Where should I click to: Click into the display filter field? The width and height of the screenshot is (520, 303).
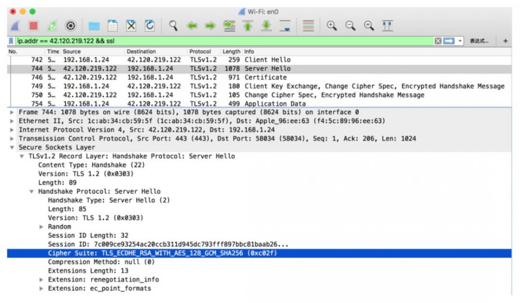point(224,41)
